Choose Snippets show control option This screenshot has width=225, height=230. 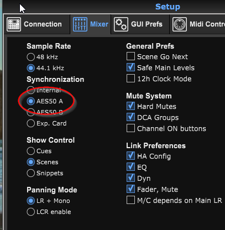(31, 173)
